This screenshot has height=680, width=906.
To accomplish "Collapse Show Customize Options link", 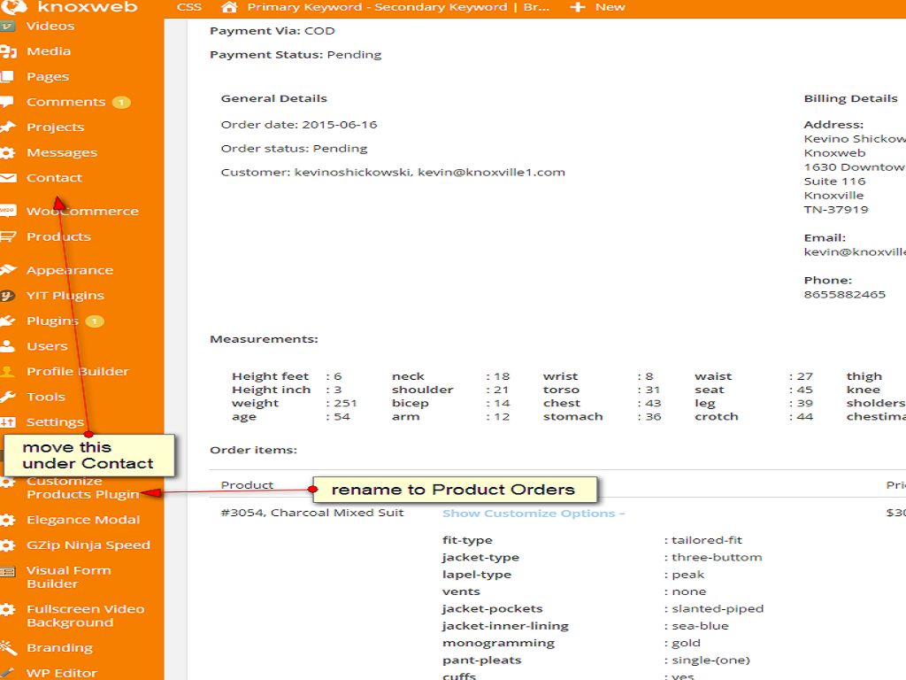I will [x=534, y=514].
